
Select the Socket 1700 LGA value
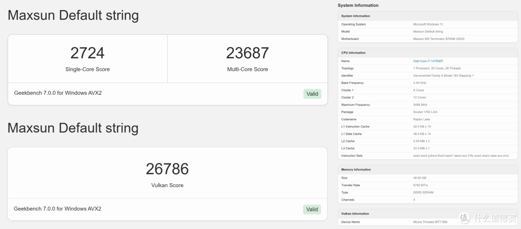(425, 112)
